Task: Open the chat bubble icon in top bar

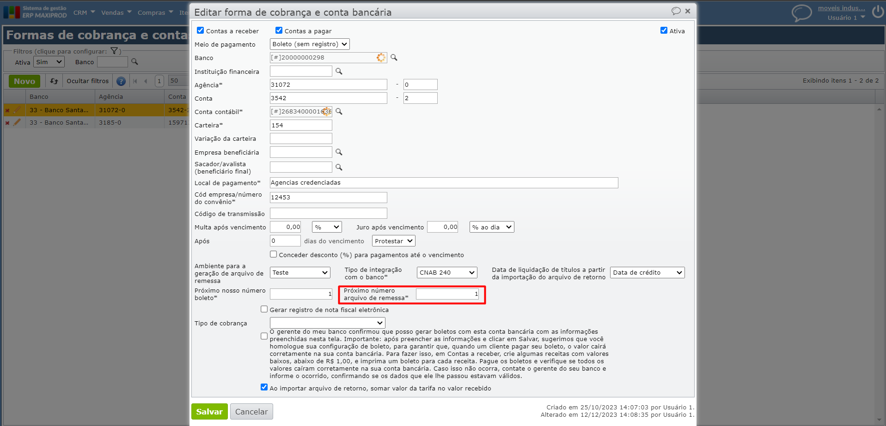Action: [x=801, y=13]
